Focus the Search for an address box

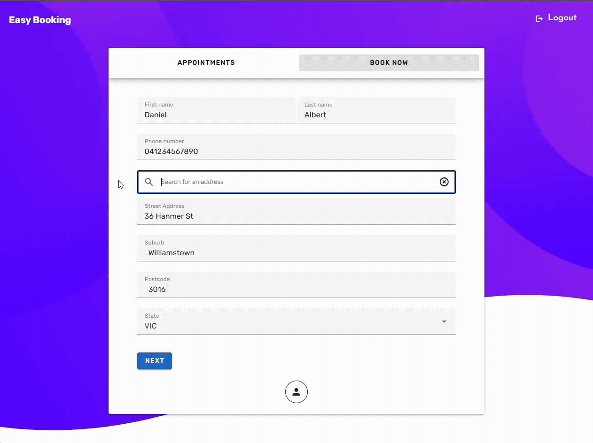[x=296, y=182]
